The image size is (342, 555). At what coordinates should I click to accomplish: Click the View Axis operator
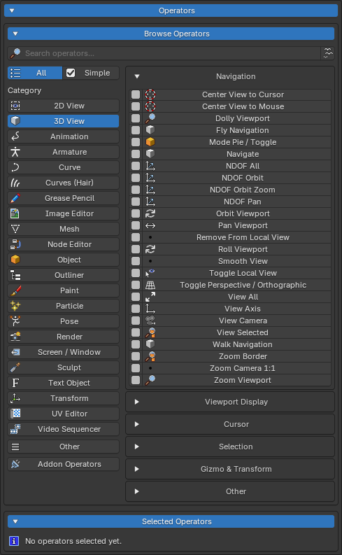237,309
